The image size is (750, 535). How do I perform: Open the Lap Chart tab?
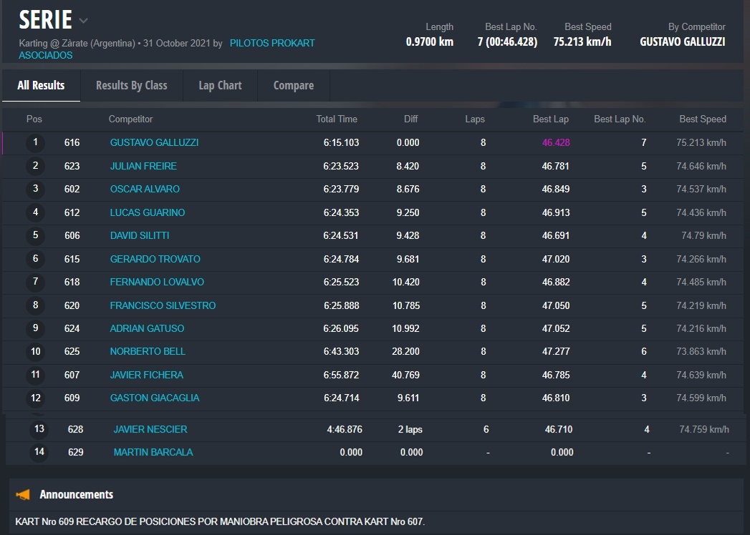tap(220, 85)
